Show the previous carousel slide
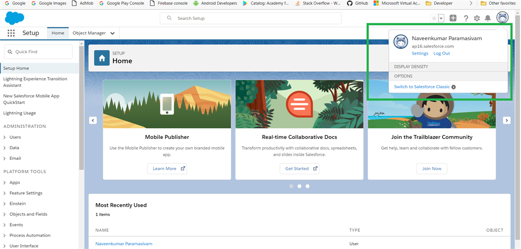Viewport: 521px width, 249px height. tap(93, 120)
